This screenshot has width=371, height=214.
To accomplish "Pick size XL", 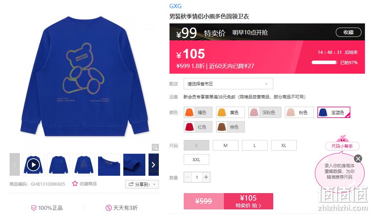I will 284,145.
